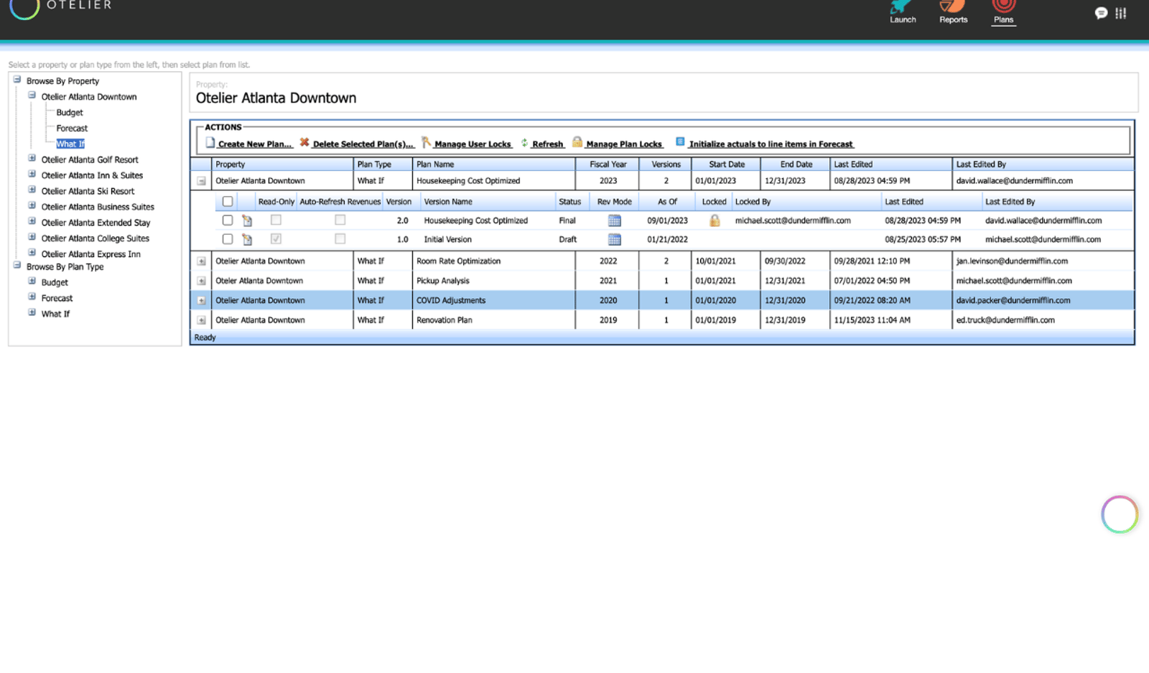
Task: Toggle the select-all versions header checkbox
Action: (x=228, y=202)
